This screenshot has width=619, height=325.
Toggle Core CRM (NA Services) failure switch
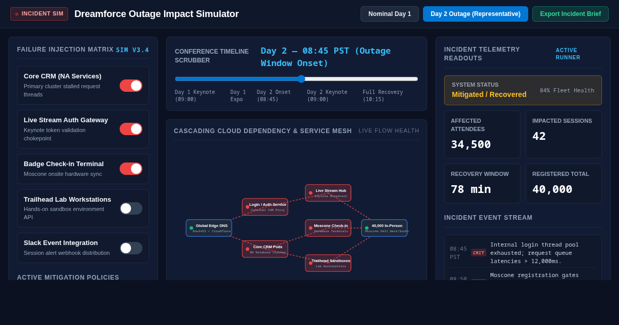[x=131, y=86]
